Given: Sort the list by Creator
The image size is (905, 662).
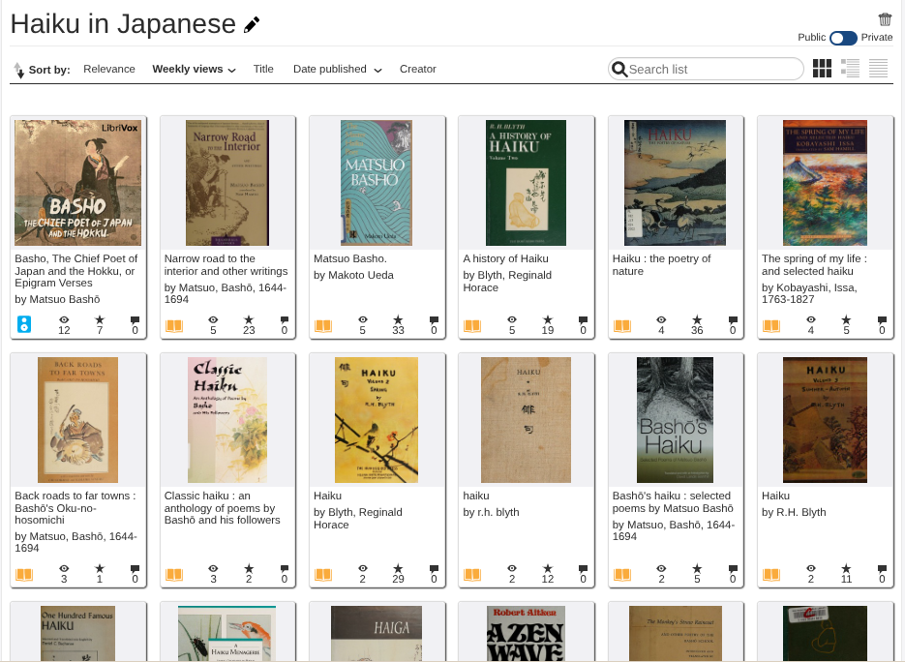Looking at the screenshot, I should [418, 70].
